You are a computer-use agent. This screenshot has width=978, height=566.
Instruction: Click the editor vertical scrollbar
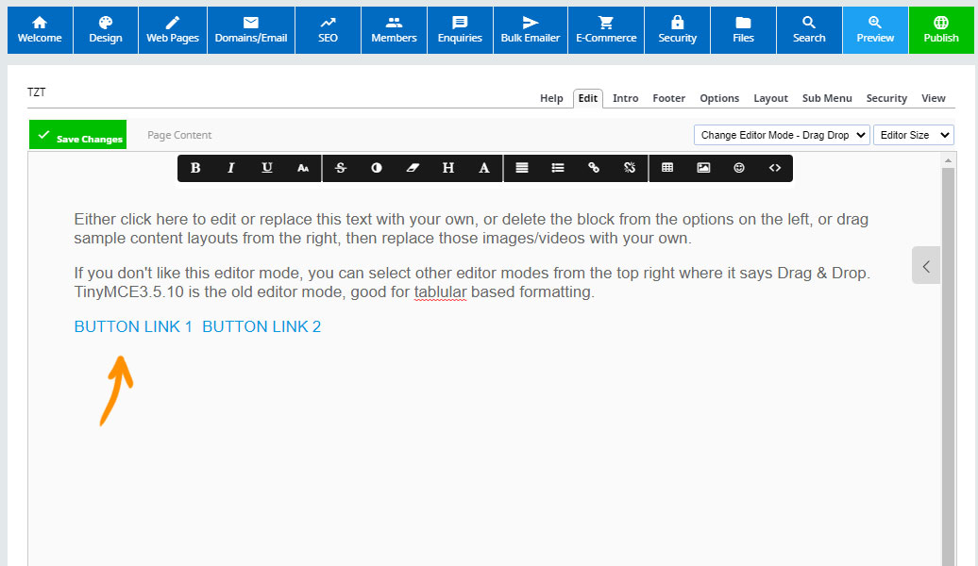[x=949, y=358]
